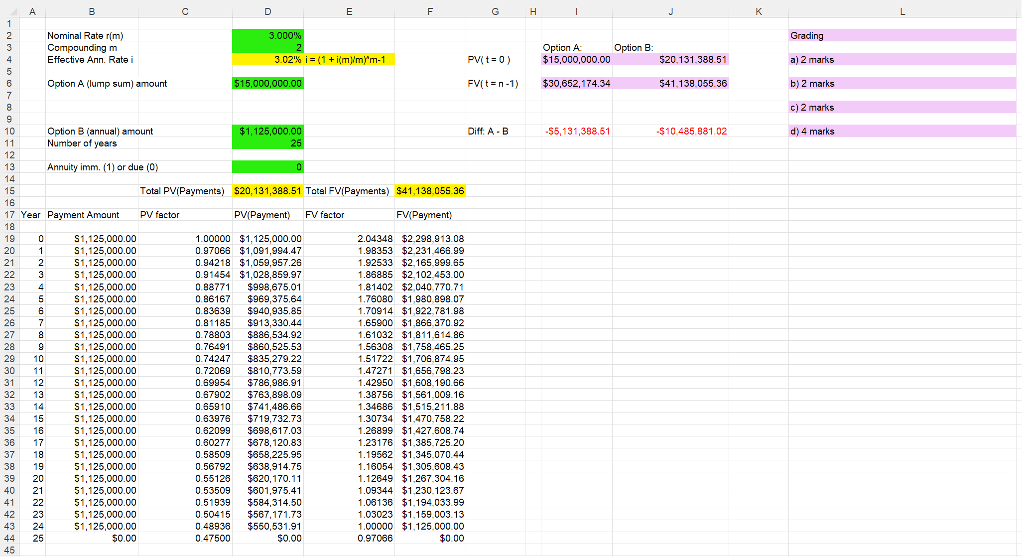Select the 'Payment Amount' heading cell
The width and height of the screenshot is (1022, 557).
coord(92,215)
